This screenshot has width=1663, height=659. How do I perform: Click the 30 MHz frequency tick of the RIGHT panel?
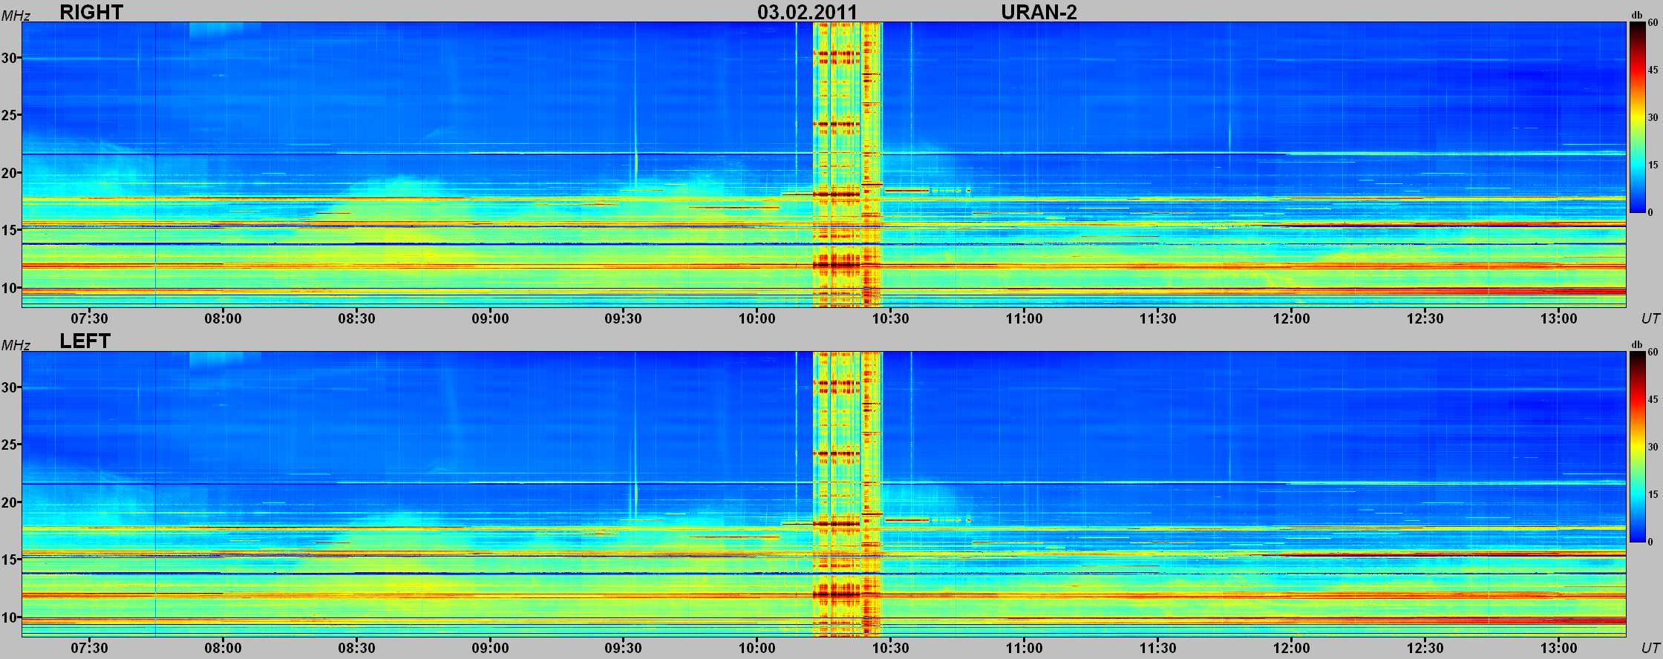[x=10, y=58]
